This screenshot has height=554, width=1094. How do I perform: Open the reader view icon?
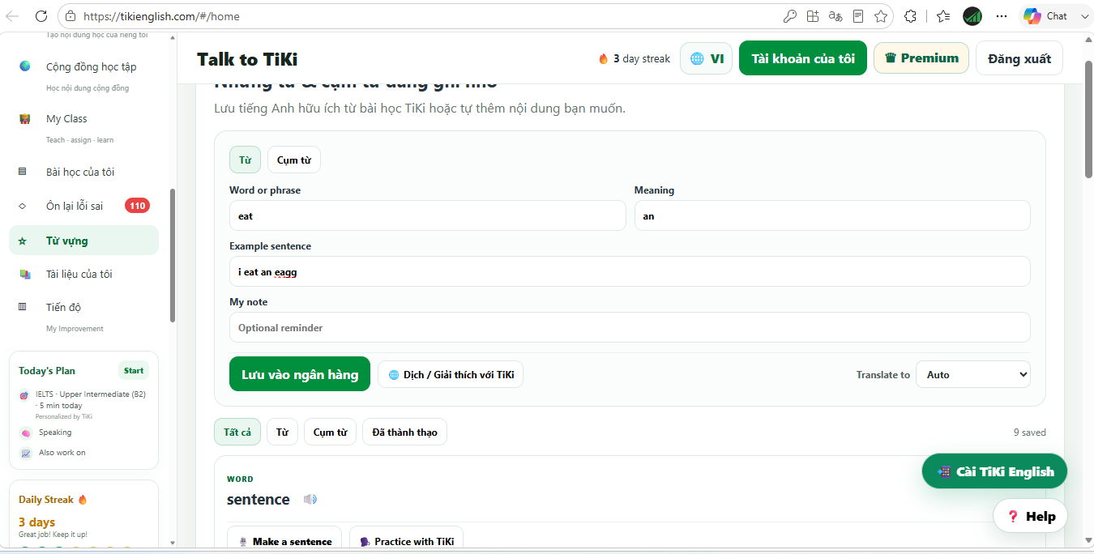(x=858, y=16)
